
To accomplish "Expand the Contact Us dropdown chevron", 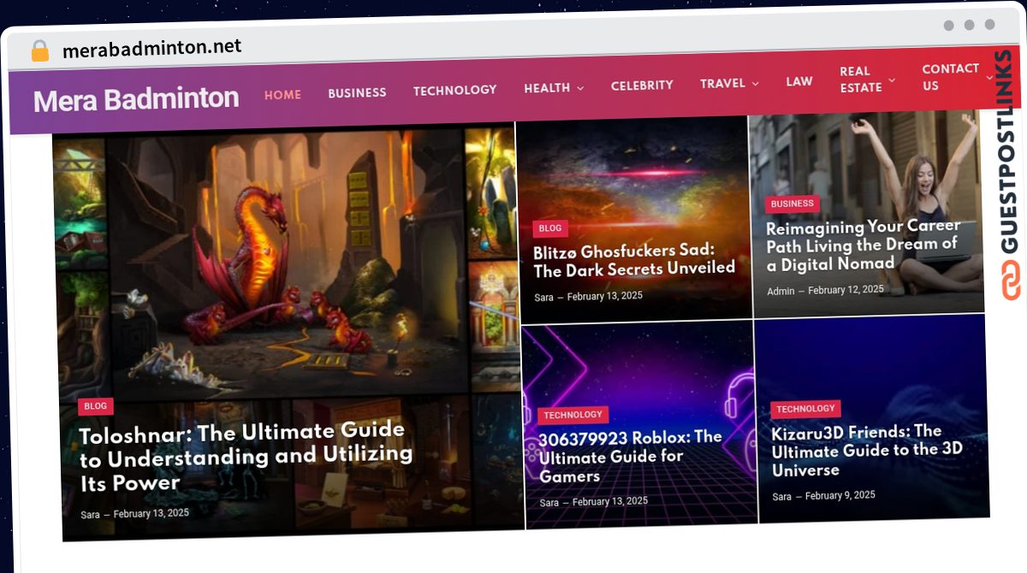I will click(x=989, y=78).
